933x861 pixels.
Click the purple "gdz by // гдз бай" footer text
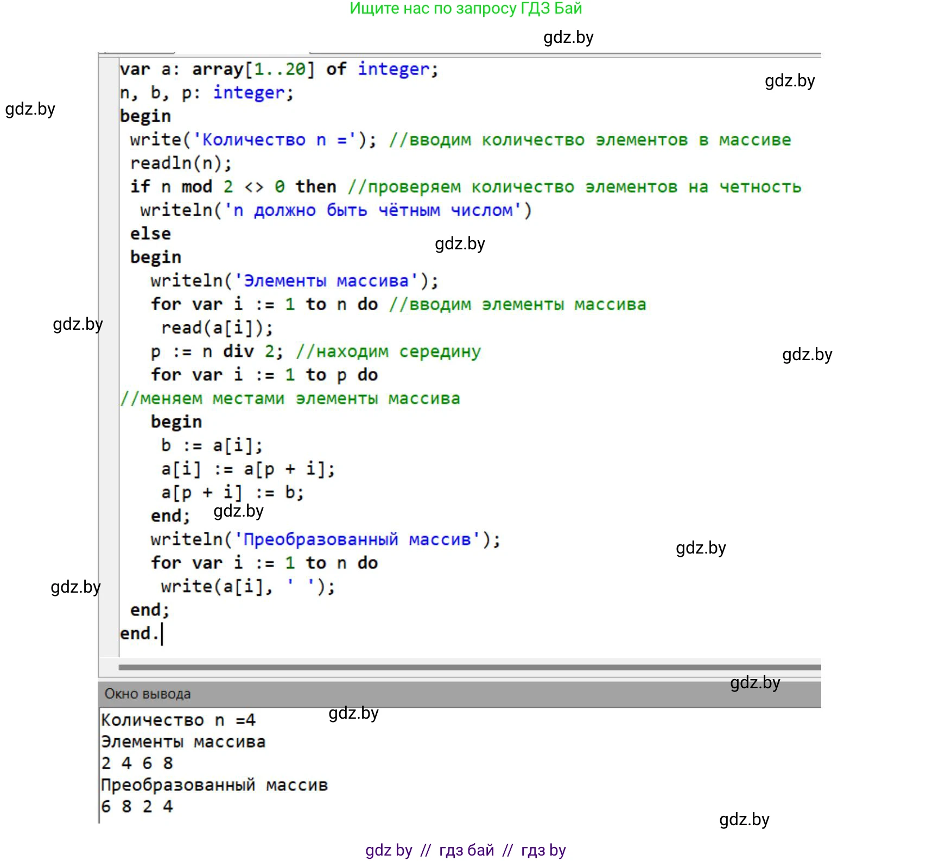(465, 850)
